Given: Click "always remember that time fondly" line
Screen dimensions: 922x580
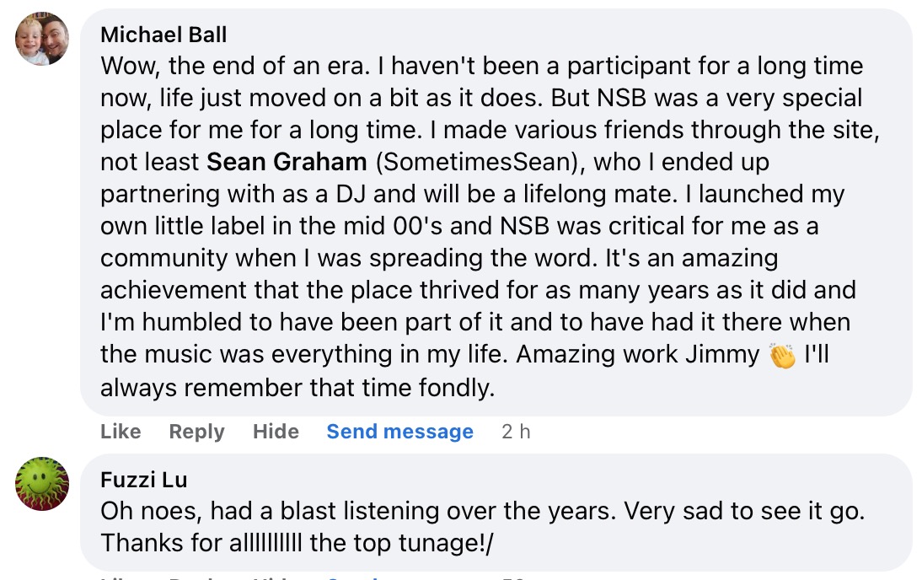Looking at the screenshot, I should tap(297, 387).
